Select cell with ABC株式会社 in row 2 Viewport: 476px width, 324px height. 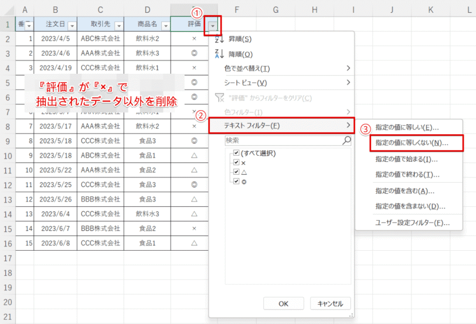click(x=100, y=39)
